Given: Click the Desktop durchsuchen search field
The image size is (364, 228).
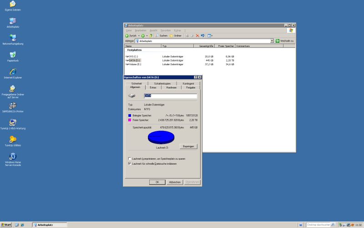Looking at the screenshot, I should pos(318,225).
